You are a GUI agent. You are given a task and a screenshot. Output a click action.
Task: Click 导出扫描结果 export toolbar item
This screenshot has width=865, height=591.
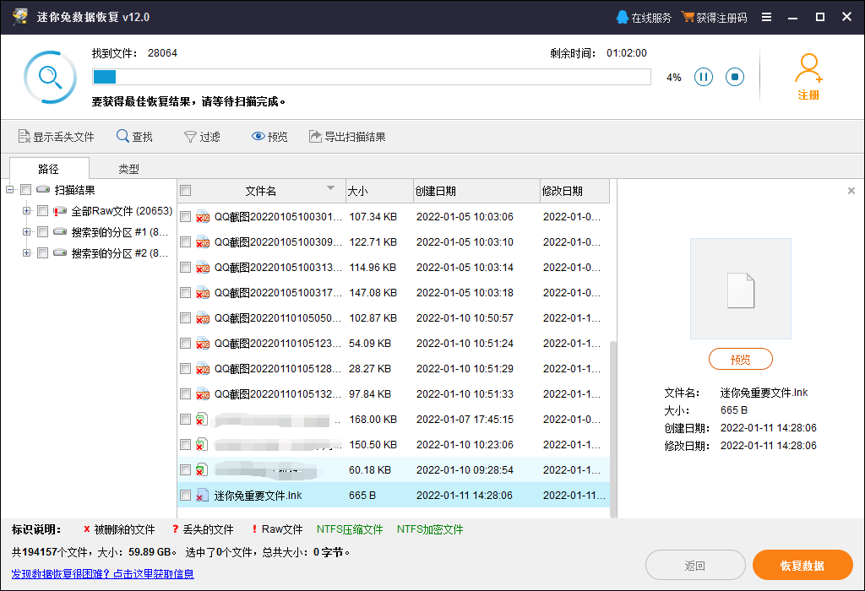(347, 136)
